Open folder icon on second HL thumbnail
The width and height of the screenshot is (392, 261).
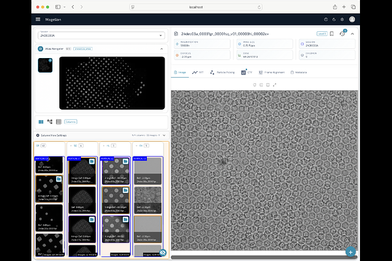pyautogui.click(x=125, y=191)
